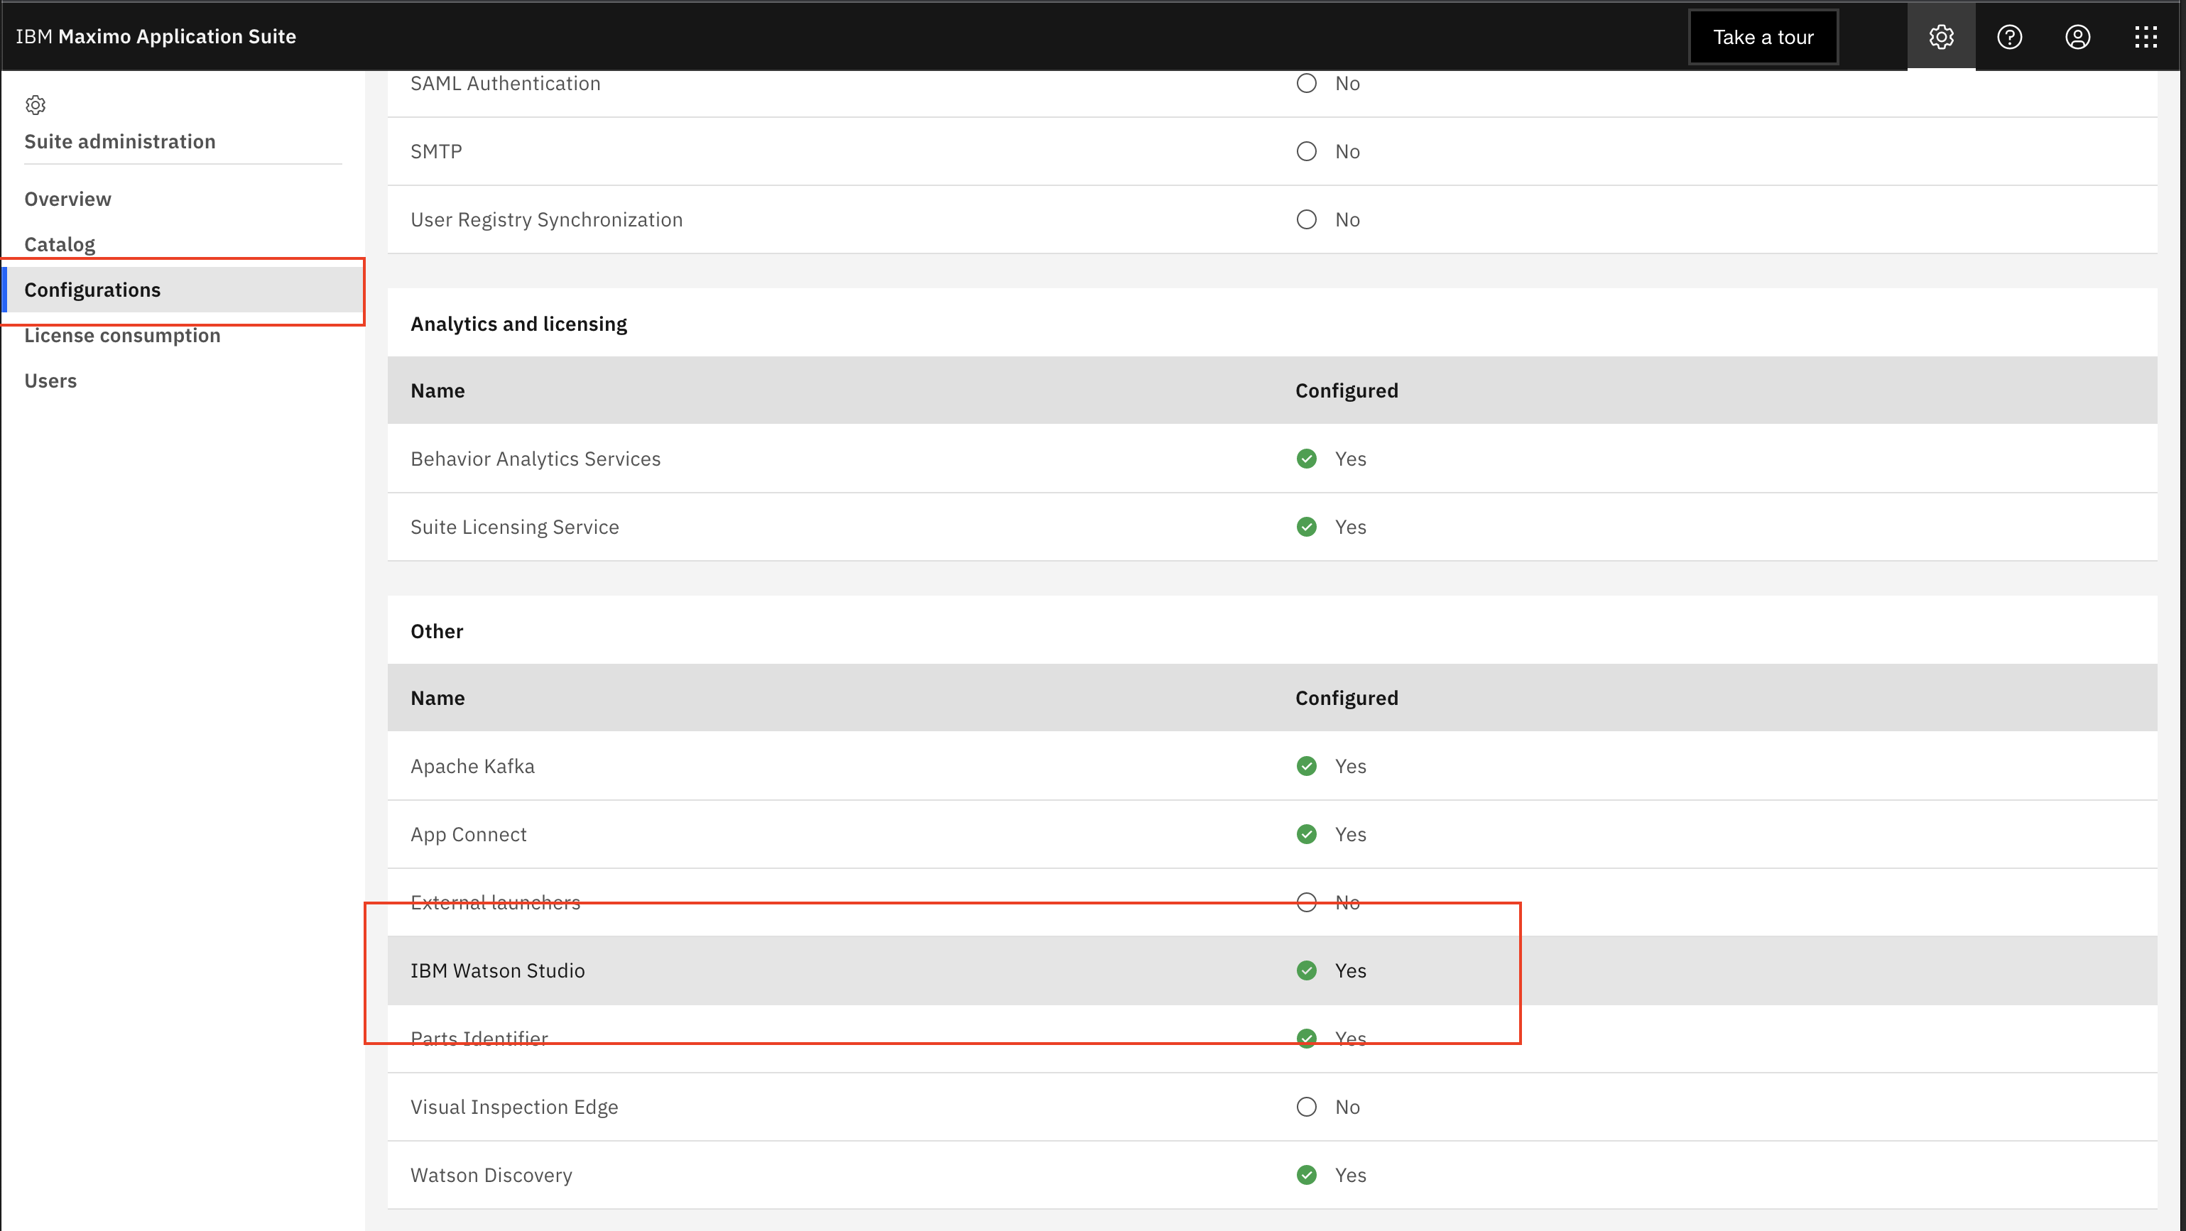Click green checkmark for Watson Discovery
The height and width of the screenshot is (1231, 2186).
click(x=1306, y=1175)
